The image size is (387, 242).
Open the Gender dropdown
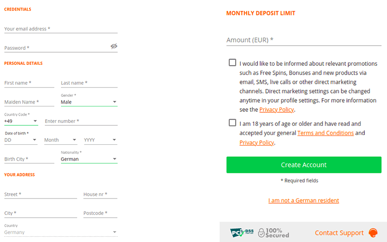89,102
